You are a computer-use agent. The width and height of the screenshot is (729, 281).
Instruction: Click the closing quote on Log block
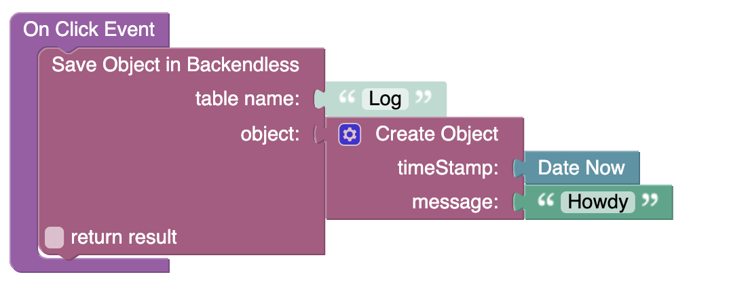point(424,98)
